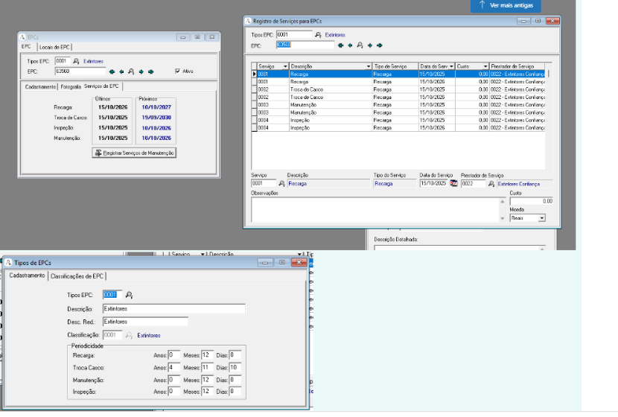Open the Moeda dropdown showing Reais
618x417 pixels.
tap(541, 218)
